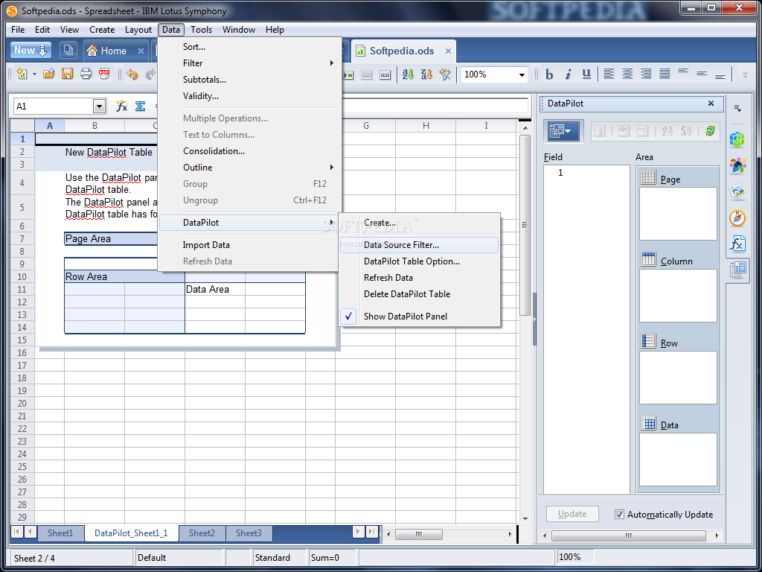Viewport: 762px width, 572px height.
Task: Toggle Show DataPilot Panel menu item
Action: [420, 316]
